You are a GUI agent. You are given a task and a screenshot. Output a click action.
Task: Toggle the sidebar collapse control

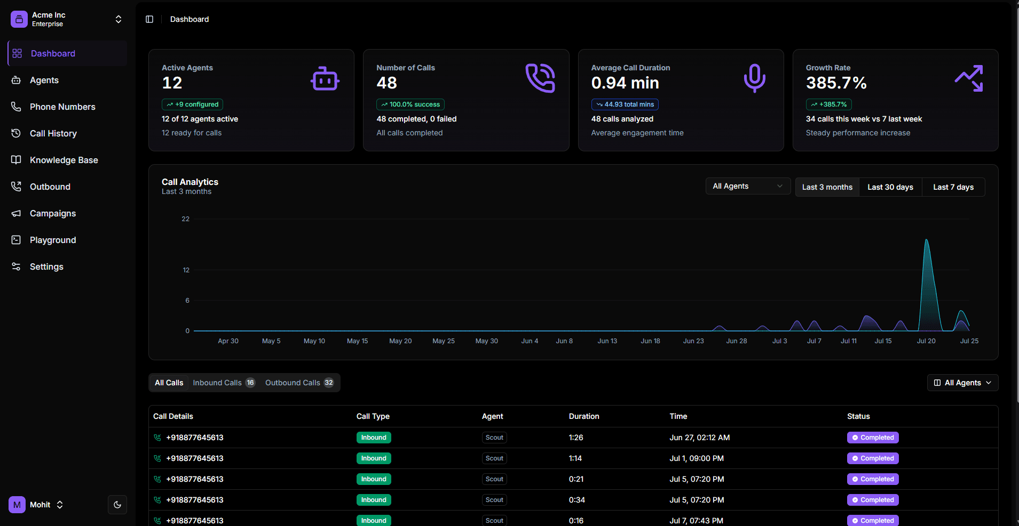click(149, 19)
